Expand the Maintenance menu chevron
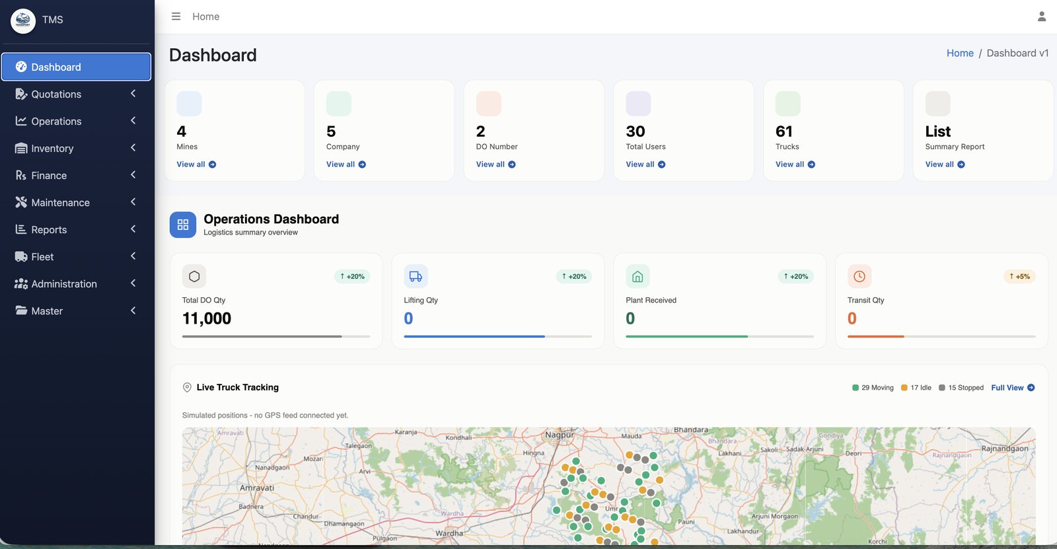 (x=133, y=202)
